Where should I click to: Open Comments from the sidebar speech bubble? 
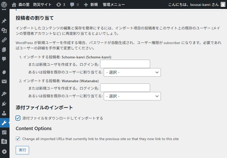pos(4,59)
